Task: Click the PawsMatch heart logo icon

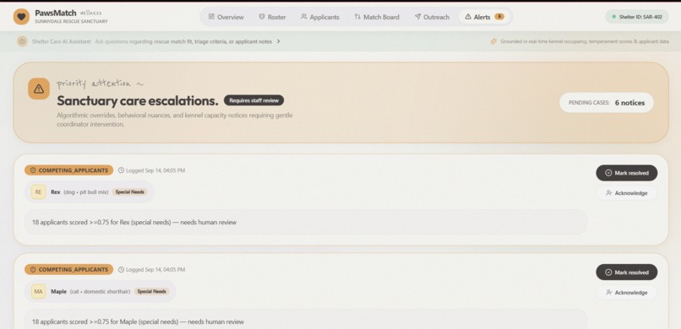Action: tap(21, 17)
